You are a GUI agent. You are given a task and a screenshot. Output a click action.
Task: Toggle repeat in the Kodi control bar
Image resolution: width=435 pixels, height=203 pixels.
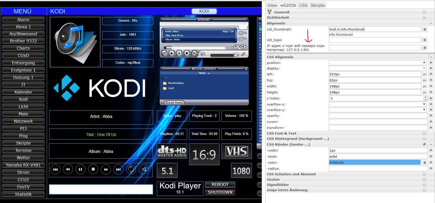[131, 170]
